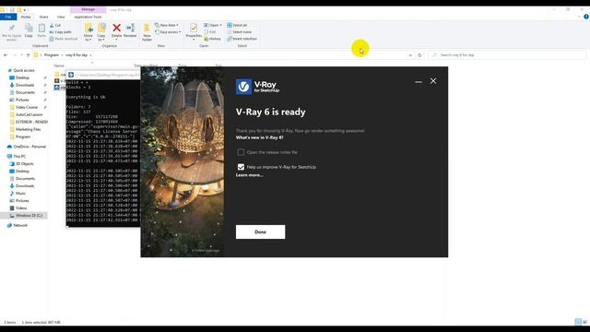Sort files by the Name column
This screenshot has width=590, height=332.
[59, 65]
